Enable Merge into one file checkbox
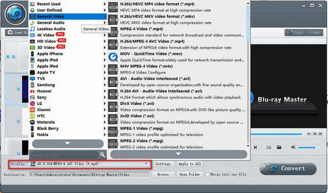 (x=208, y=174)
